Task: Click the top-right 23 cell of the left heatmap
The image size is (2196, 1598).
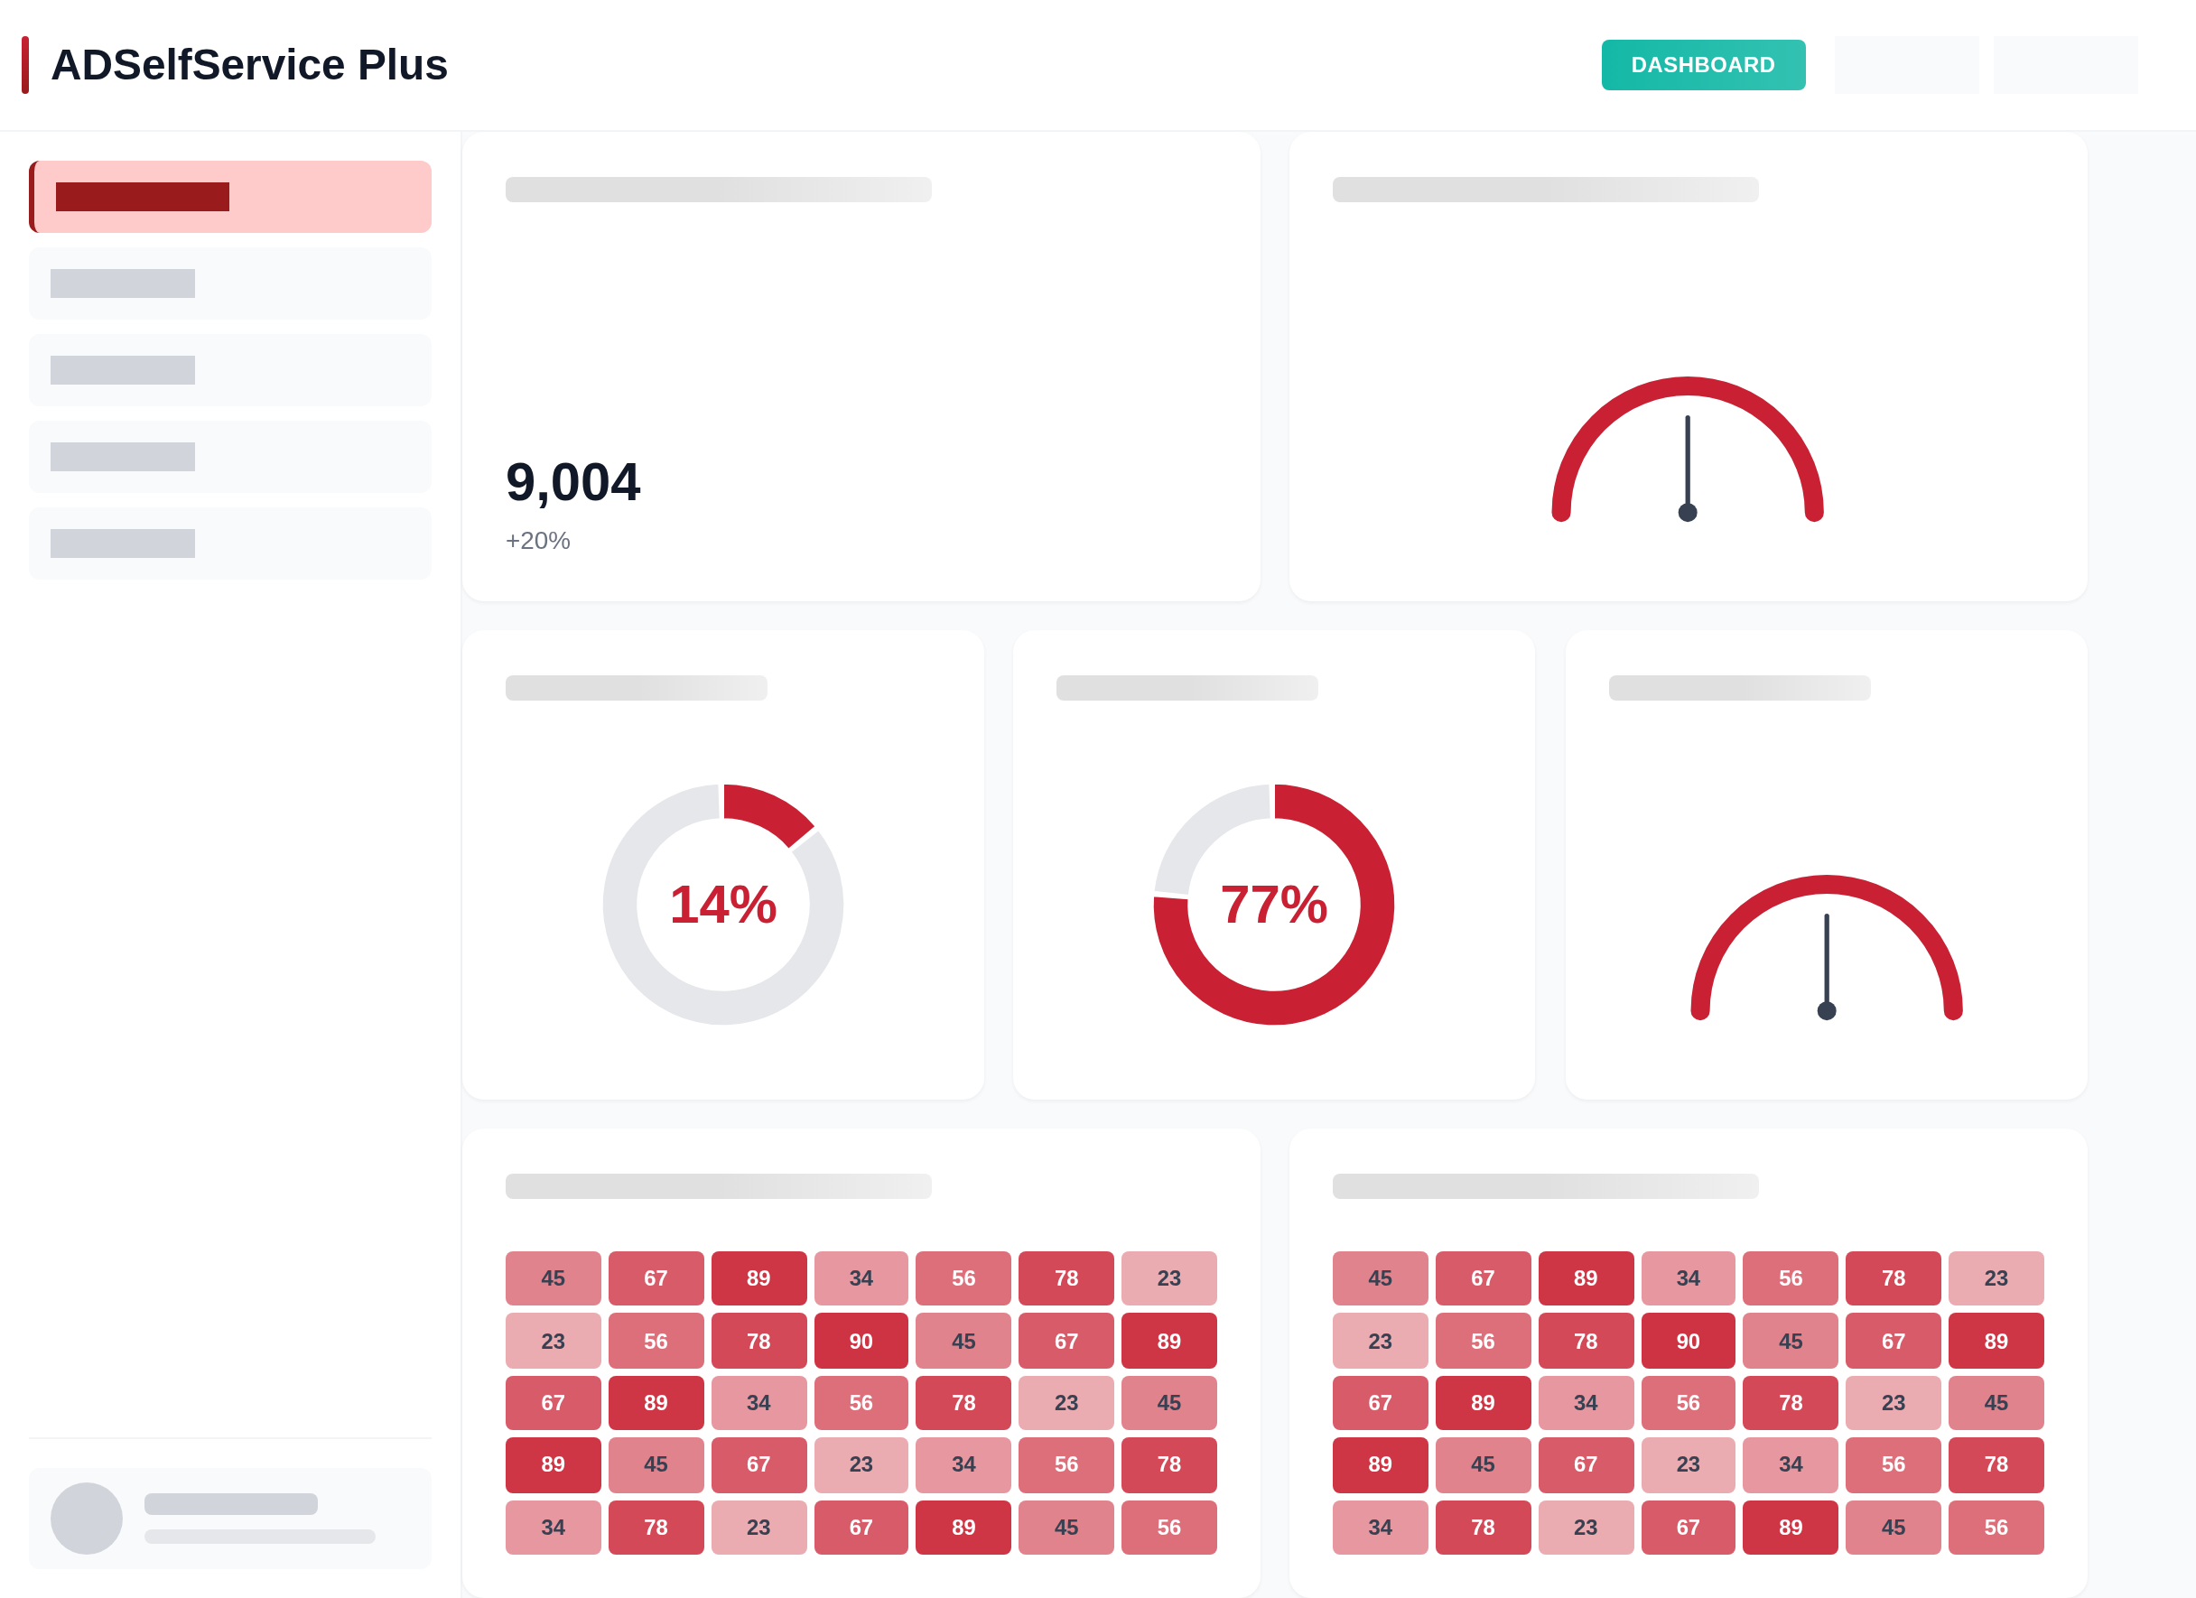Action: coord(1168,1277)
